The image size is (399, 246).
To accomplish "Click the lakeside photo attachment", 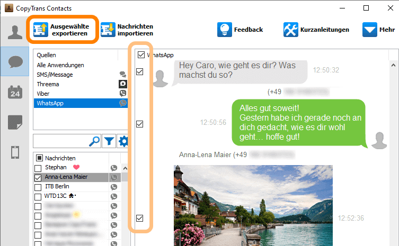I will click(253, 206).
